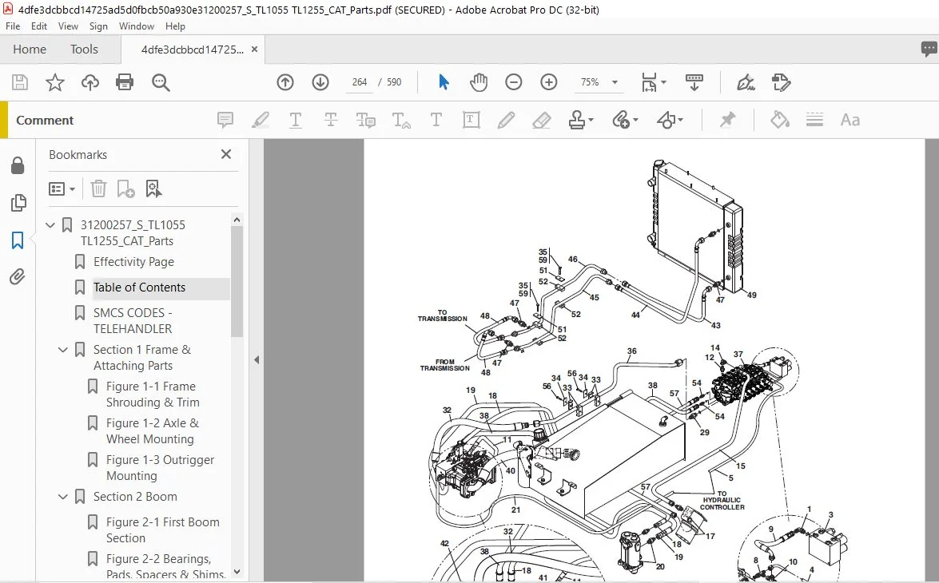This screenshot has height=583, width=939.
Task: Click the scrolling mode keyboard icon
Action: click(x=694, y=82)
